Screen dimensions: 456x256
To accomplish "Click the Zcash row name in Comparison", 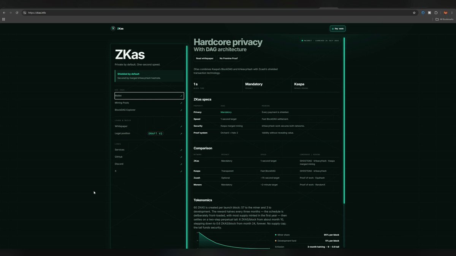I will pos(197,178).
